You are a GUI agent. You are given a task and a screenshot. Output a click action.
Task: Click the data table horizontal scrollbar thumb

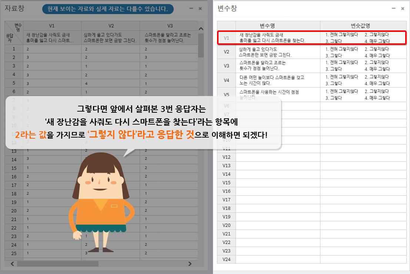pyautogui.click(x=58, y=264)
